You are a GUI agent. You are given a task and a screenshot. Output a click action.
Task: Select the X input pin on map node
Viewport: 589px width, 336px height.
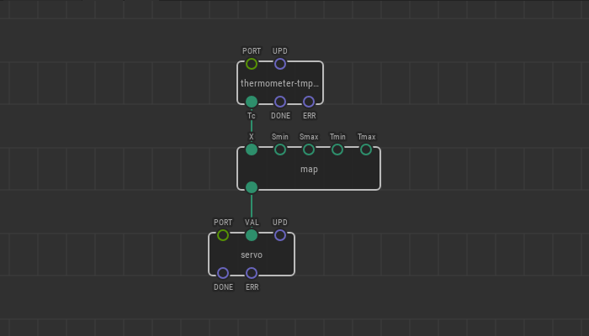252,150
